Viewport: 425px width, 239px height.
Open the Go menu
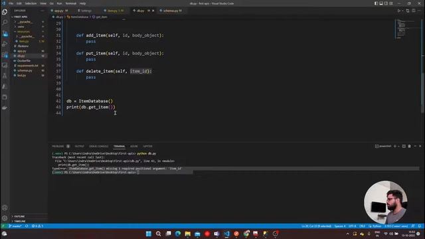(52, 3)
